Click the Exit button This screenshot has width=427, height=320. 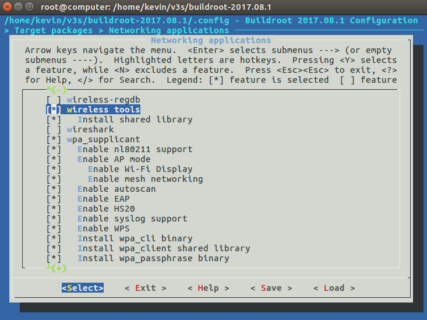pyautogui.click(x=146, y=288)
